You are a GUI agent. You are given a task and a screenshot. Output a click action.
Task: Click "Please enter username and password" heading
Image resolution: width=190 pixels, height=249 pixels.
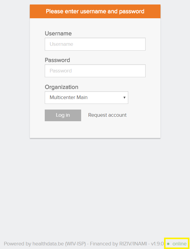[x=95, y=12]
